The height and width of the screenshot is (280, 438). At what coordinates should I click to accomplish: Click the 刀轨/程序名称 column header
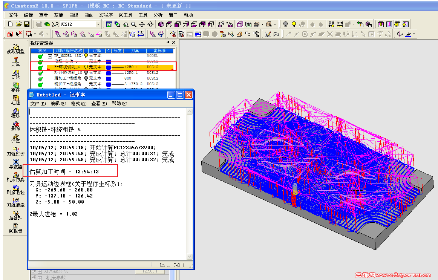click(69, 50)
